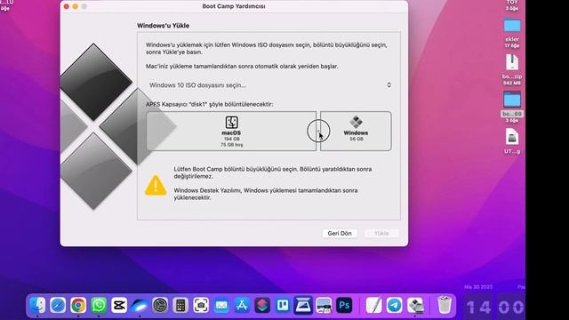This screenshot has height=320, width=569.
Task: Open System Preferences gear icon in Dock
Action: [160, 305]
